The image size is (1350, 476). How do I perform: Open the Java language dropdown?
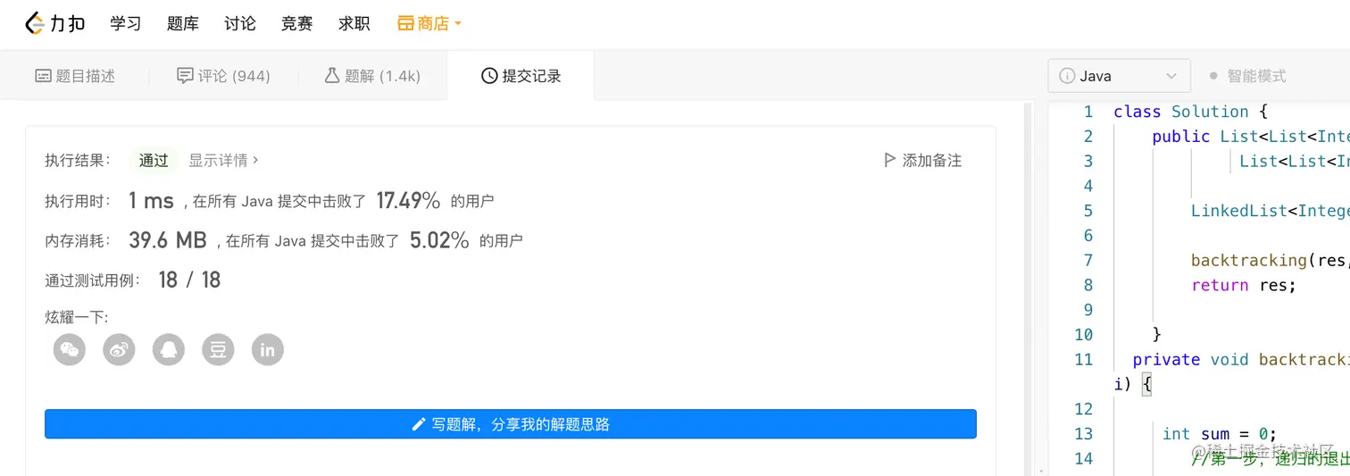[x=1119, y=76]
